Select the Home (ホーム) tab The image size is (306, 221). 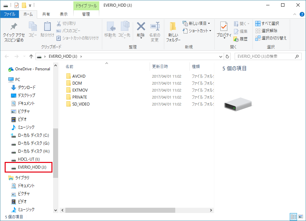click(x=28, y=14)
